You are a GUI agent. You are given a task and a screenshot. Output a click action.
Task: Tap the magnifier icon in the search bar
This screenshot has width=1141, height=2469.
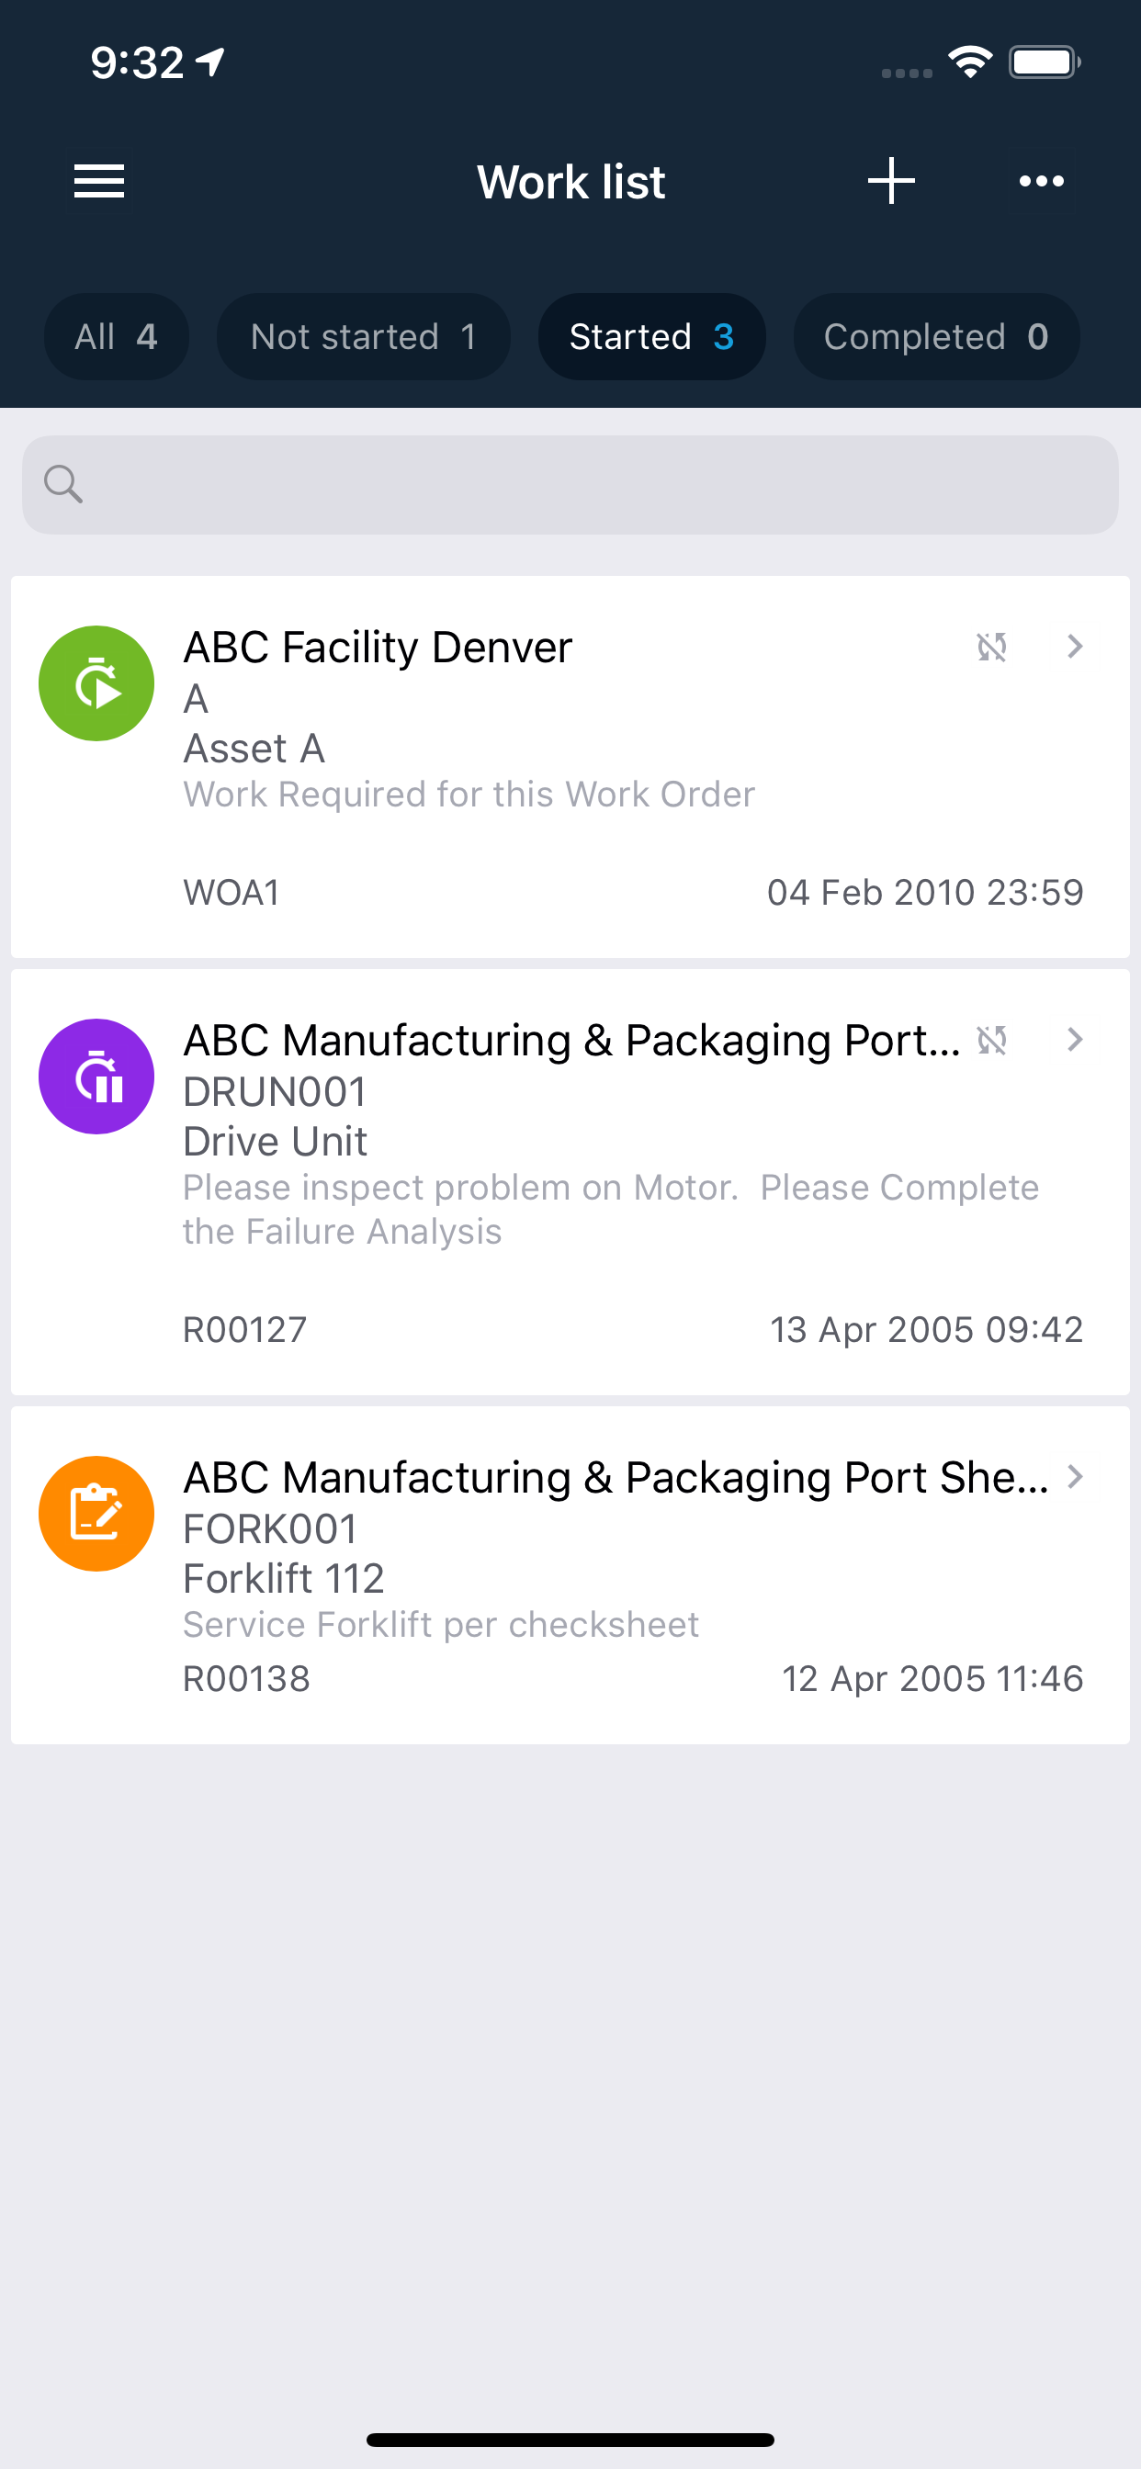point(63,484)
